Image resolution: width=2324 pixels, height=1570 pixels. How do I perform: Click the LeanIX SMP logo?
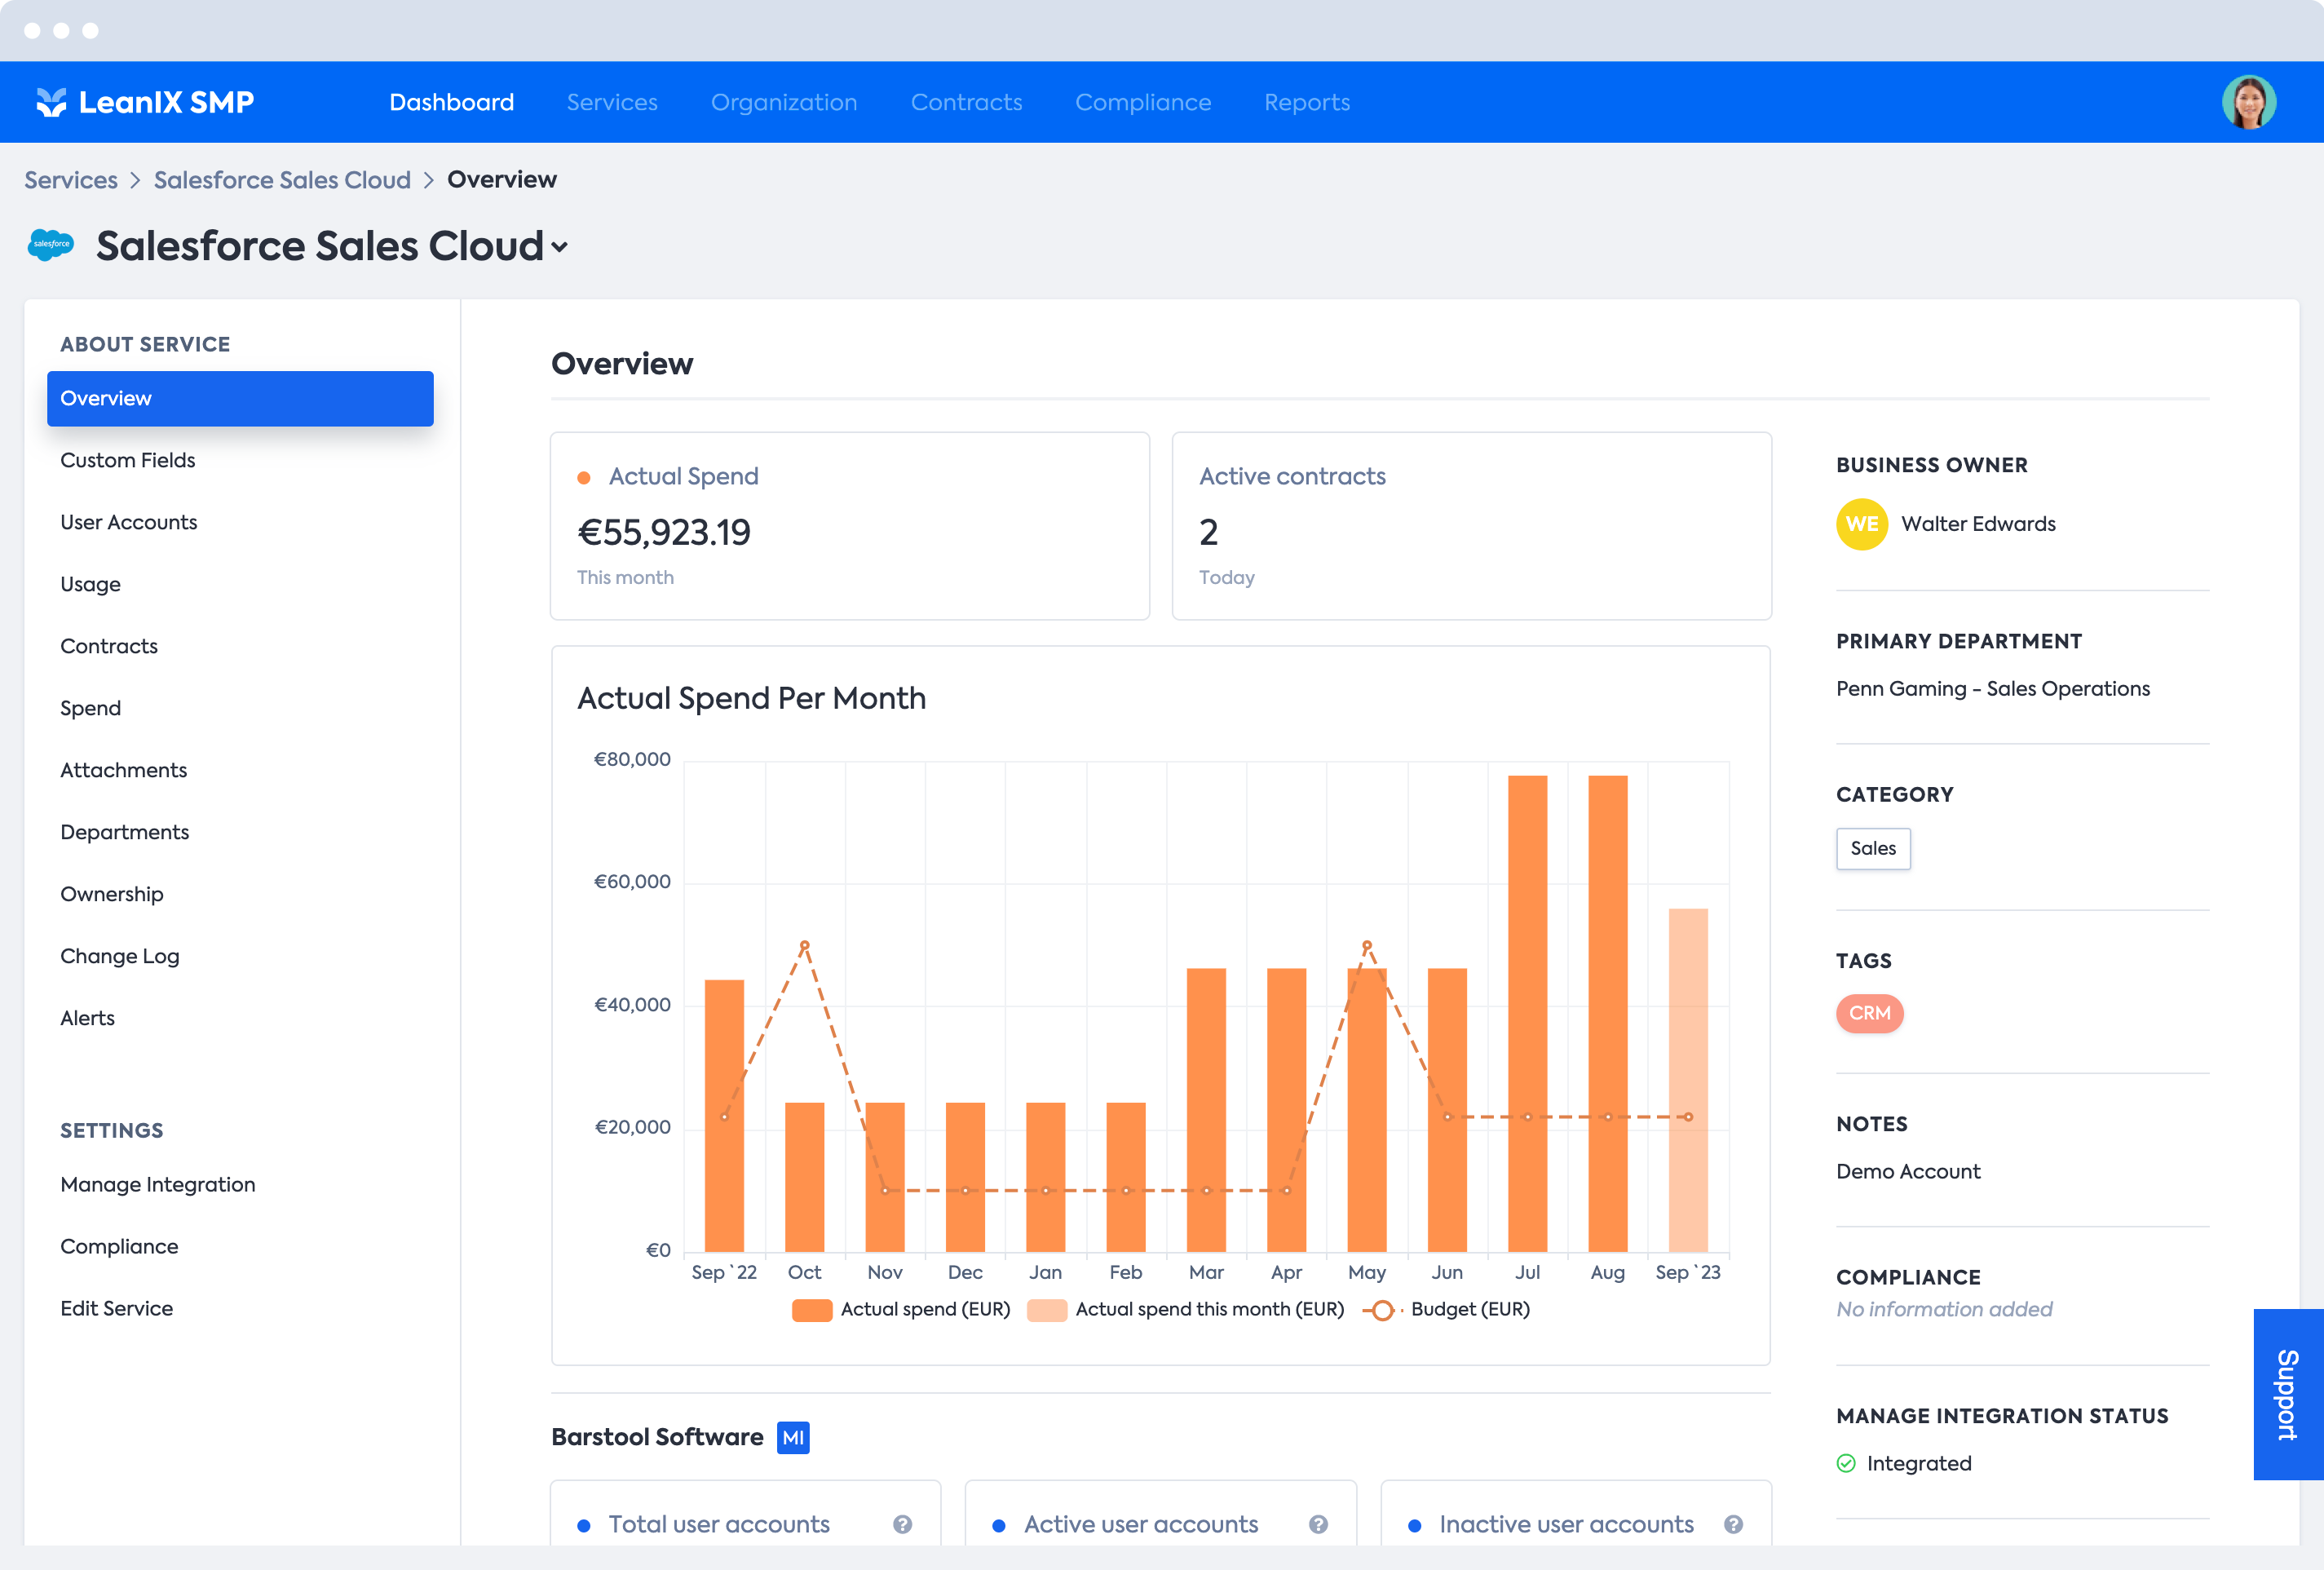(145, 102)
